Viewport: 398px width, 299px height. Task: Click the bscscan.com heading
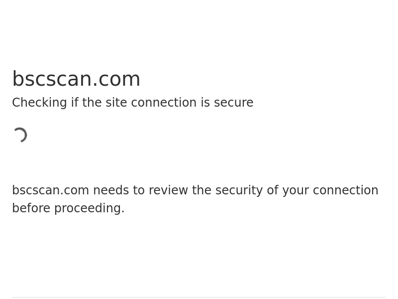coord(76,79)
